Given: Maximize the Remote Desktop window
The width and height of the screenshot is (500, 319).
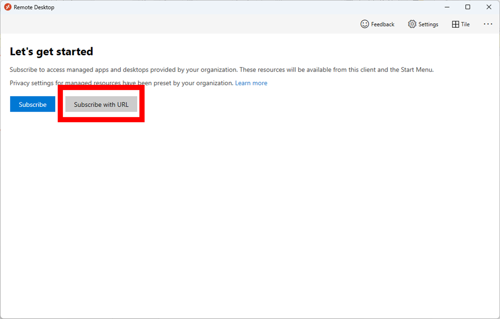Looking at the screenshot, I should [468, 7].
